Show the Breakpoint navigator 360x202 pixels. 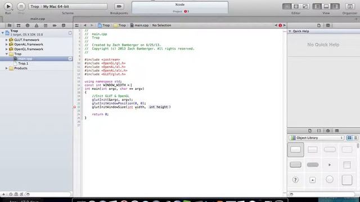point(55,25)
